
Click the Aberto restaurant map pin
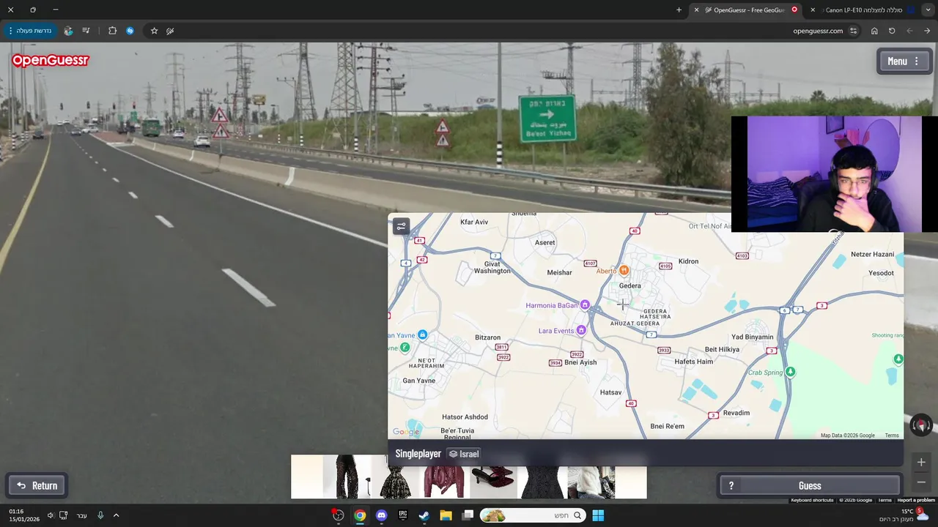(624, 270)
